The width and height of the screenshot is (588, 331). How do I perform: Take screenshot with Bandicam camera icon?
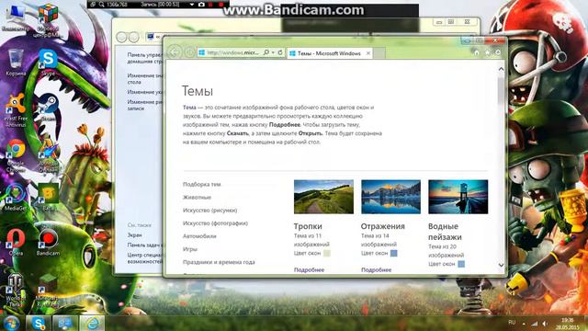pos(201,5)
